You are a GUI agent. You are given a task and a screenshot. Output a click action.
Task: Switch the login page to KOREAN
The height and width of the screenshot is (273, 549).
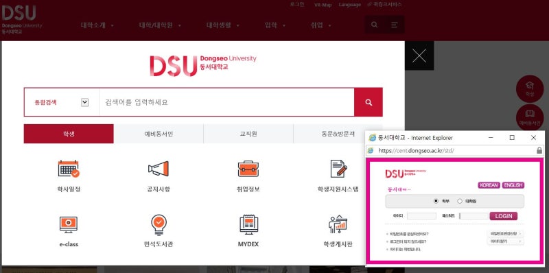[489, 185]
